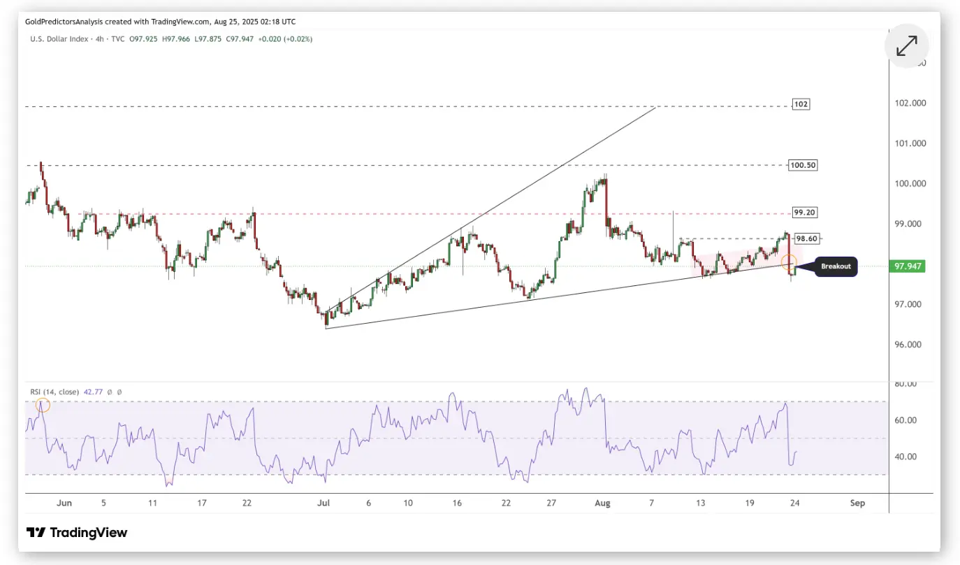Click the 42.77 RSI reading
Image resolution: width=960 pixels, height=565 pixels.
pyautogui.click(x=93, y=392)
